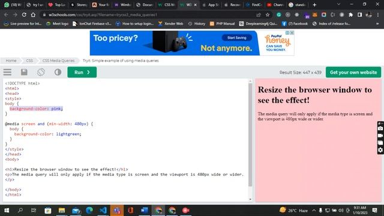Open File Explorer from taskbar
Image resolution: width=384 pixels, height=216 pixels.
[62, 211]
